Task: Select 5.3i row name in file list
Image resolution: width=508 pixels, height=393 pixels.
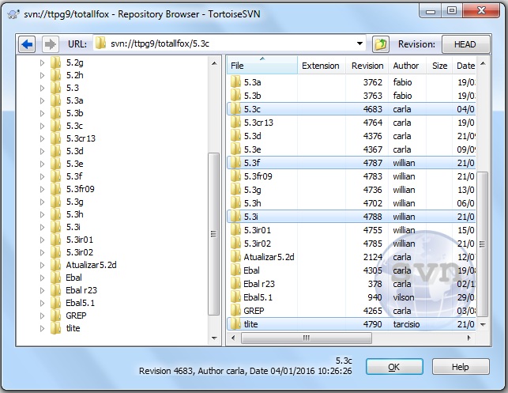Action: click(250, 217)
